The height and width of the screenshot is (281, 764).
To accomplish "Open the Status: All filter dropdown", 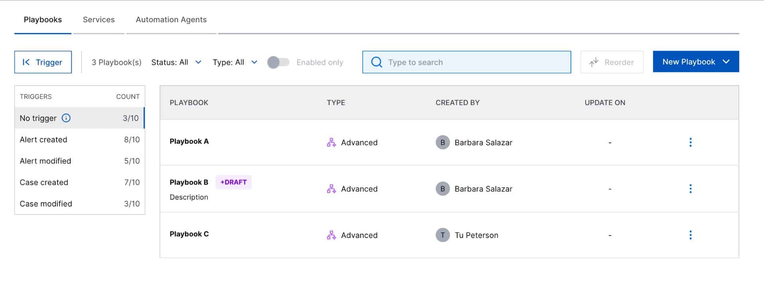I will [176, 62].
